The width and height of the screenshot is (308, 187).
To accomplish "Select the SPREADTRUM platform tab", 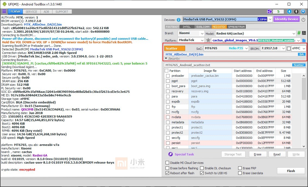I will tap(236, 27).
